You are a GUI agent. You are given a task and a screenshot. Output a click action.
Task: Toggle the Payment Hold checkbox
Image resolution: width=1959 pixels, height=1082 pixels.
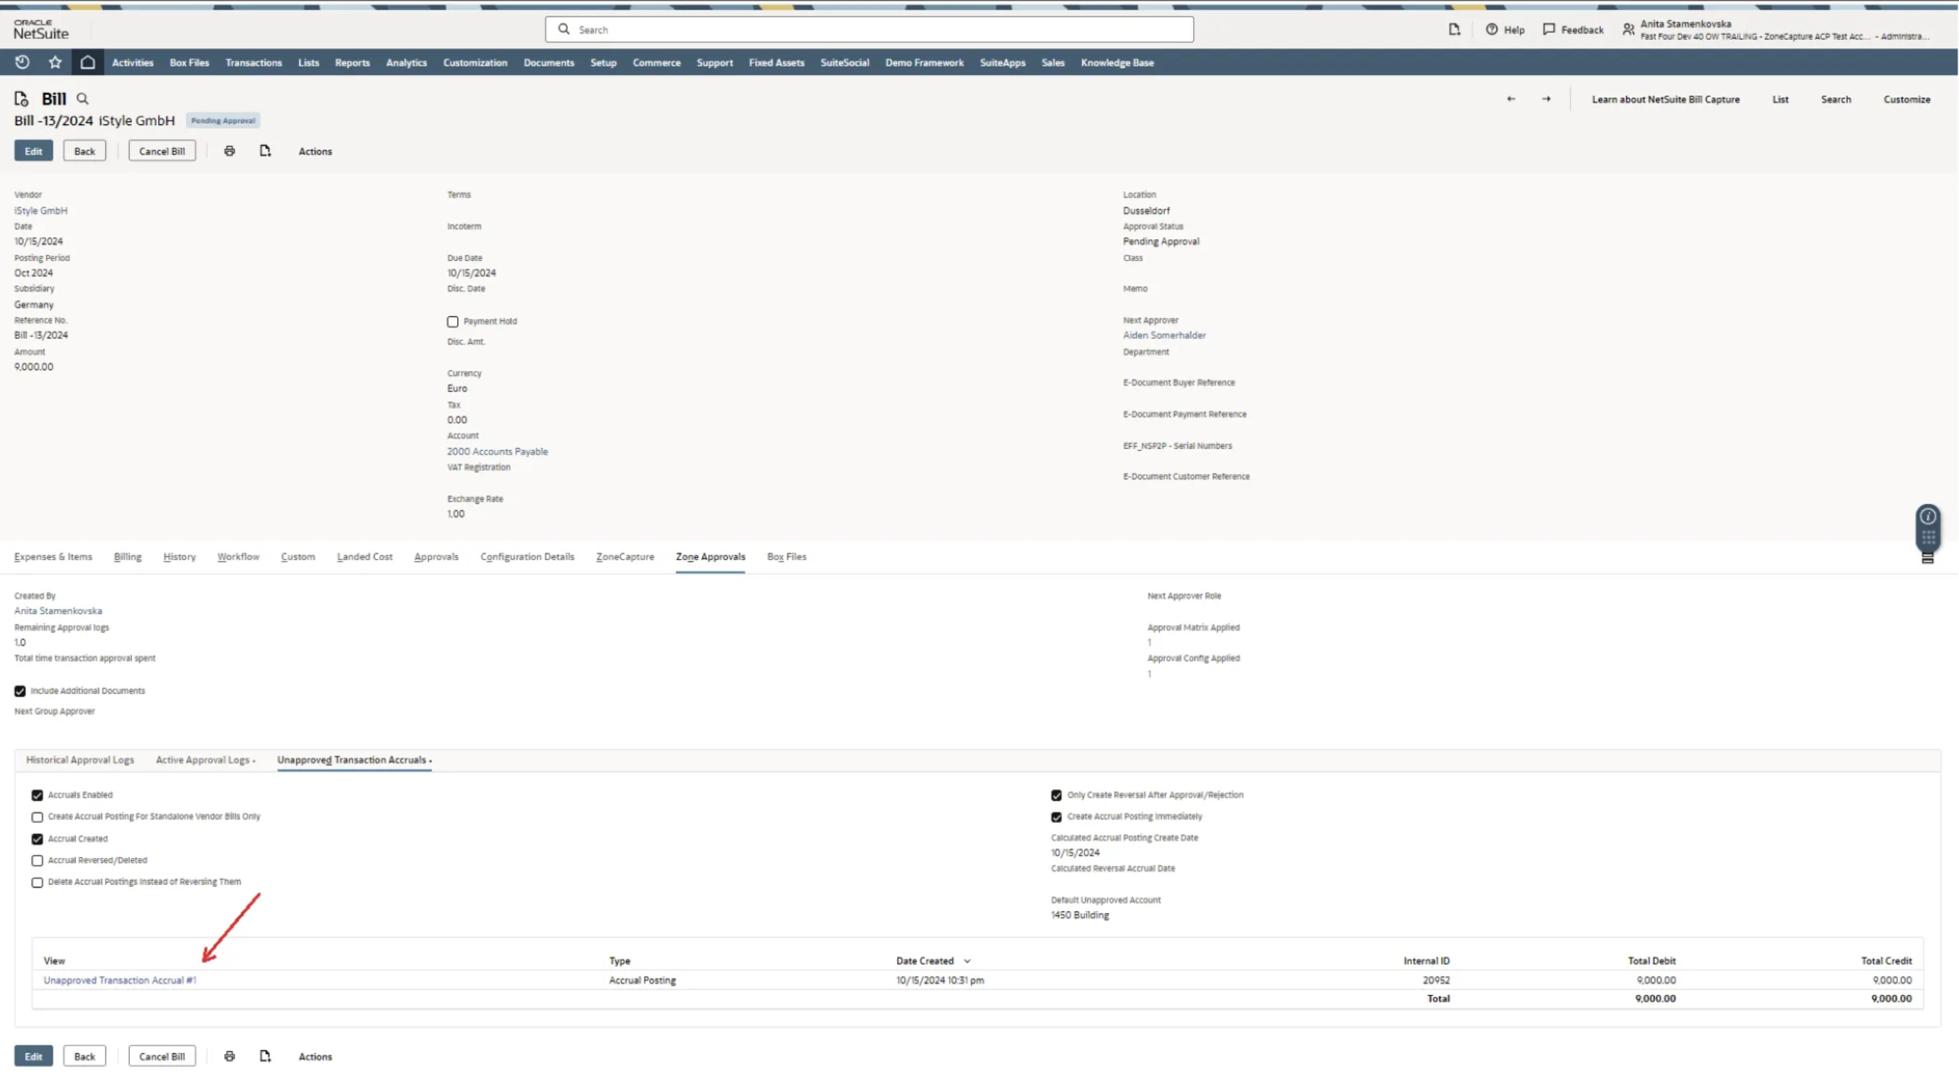pyautogui.click(x=452, y=322)
